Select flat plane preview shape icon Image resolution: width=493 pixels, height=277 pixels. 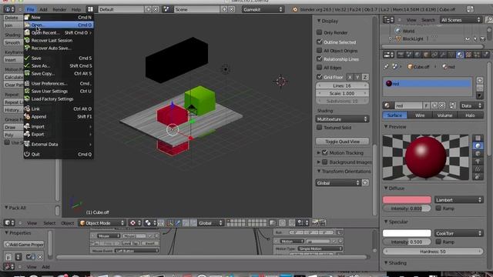coord(478,138)
